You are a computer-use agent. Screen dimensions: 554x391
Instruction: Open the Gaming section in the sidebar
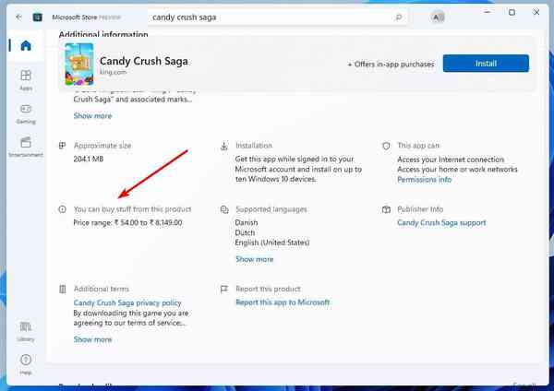click(x=26, y=114)
